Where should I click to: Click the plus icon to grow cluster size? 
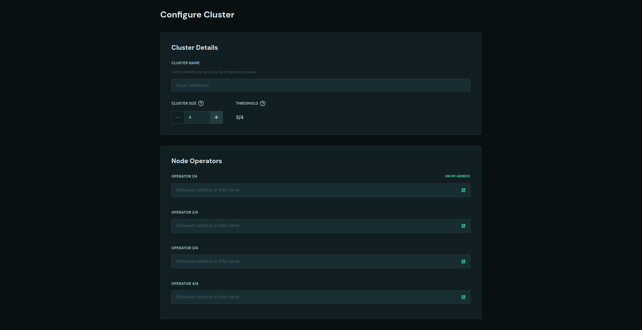[216, 117]
